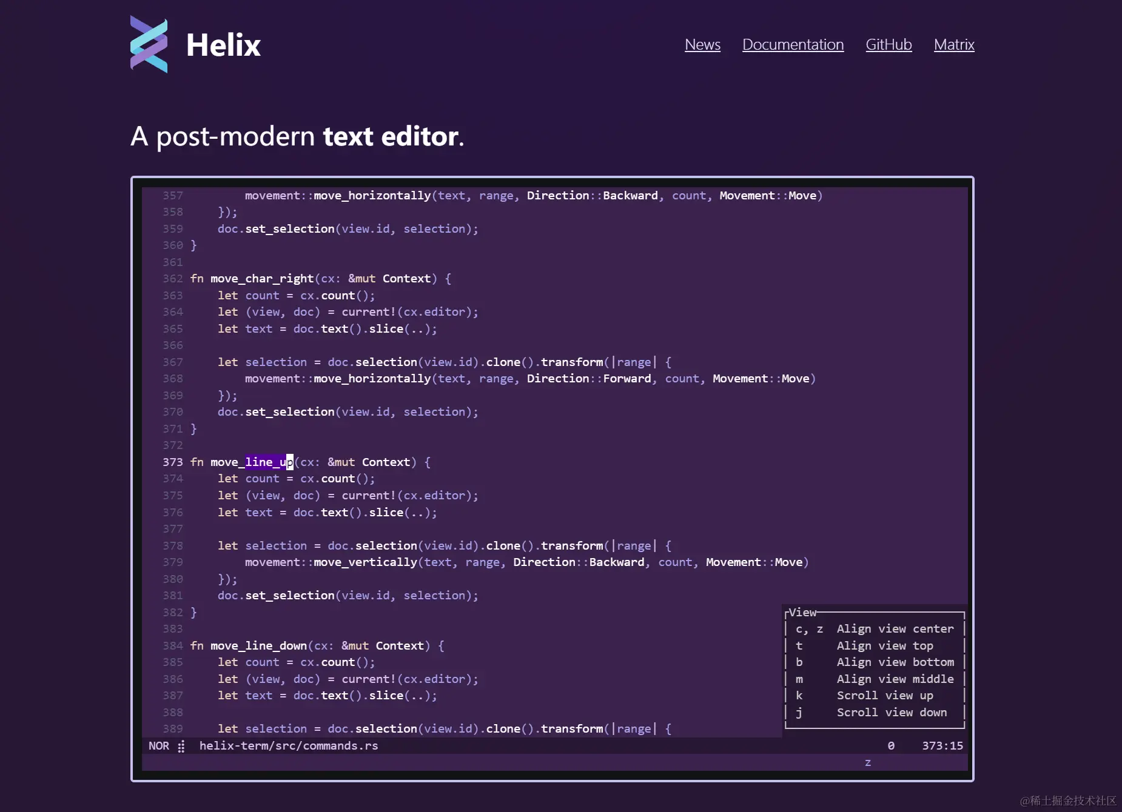Select 'Align view middle' entry
1122x812 pixels.
point(895,679)
